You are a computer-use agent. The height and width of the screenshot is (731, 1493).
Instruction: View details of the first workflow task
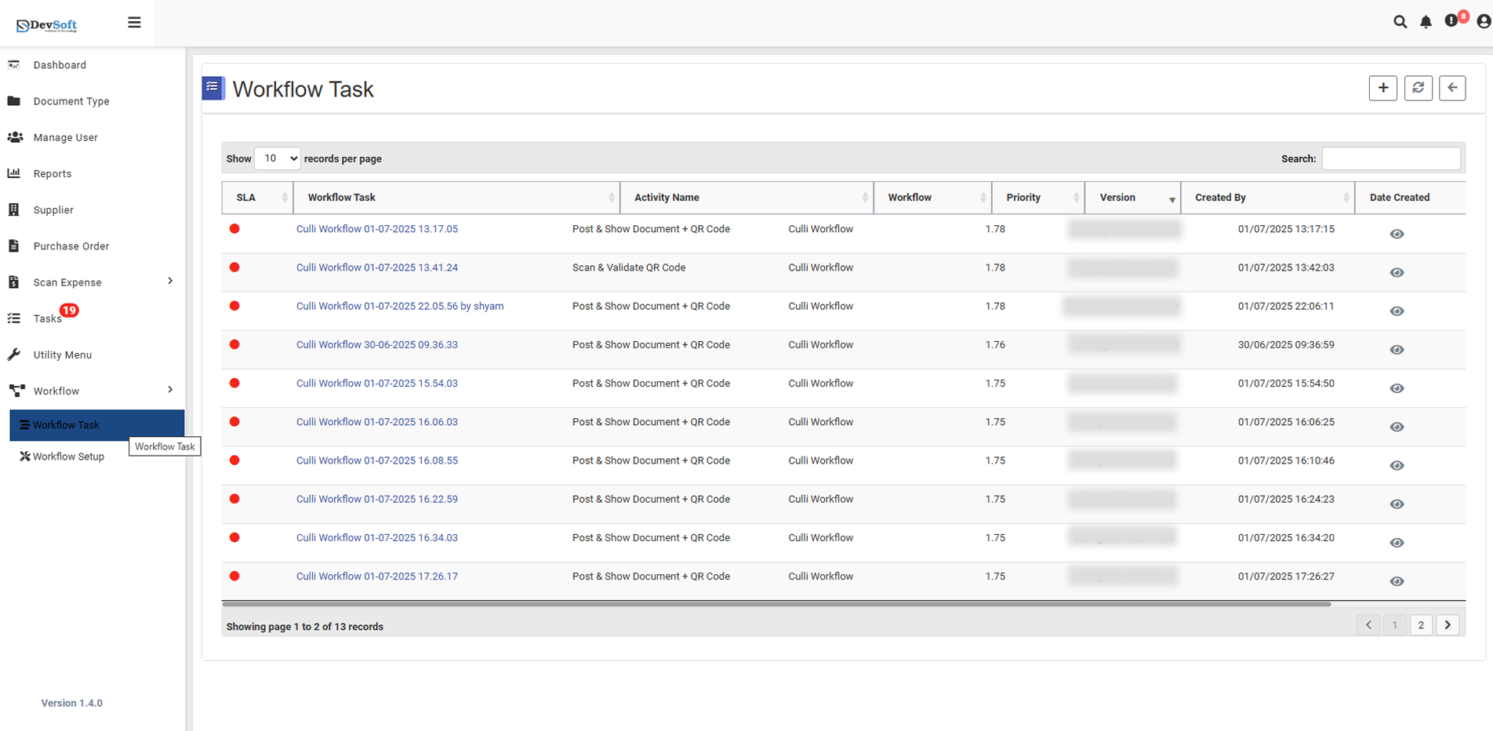pos(1397,233)
